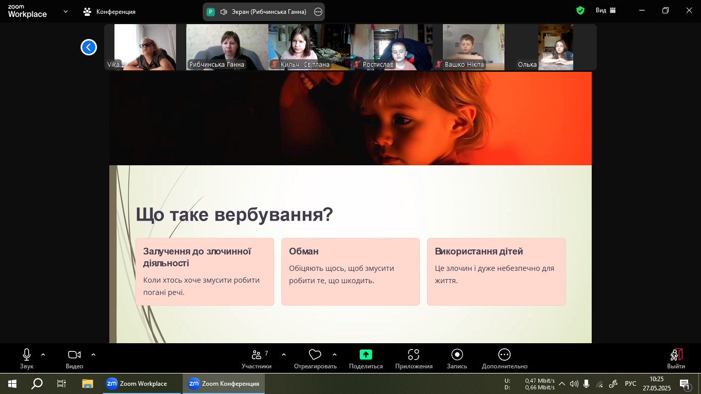Viewport: 701px width, 394px height.
Task: Click the text Обіцяють щось, щоб змусити
Action: (341, 268)
